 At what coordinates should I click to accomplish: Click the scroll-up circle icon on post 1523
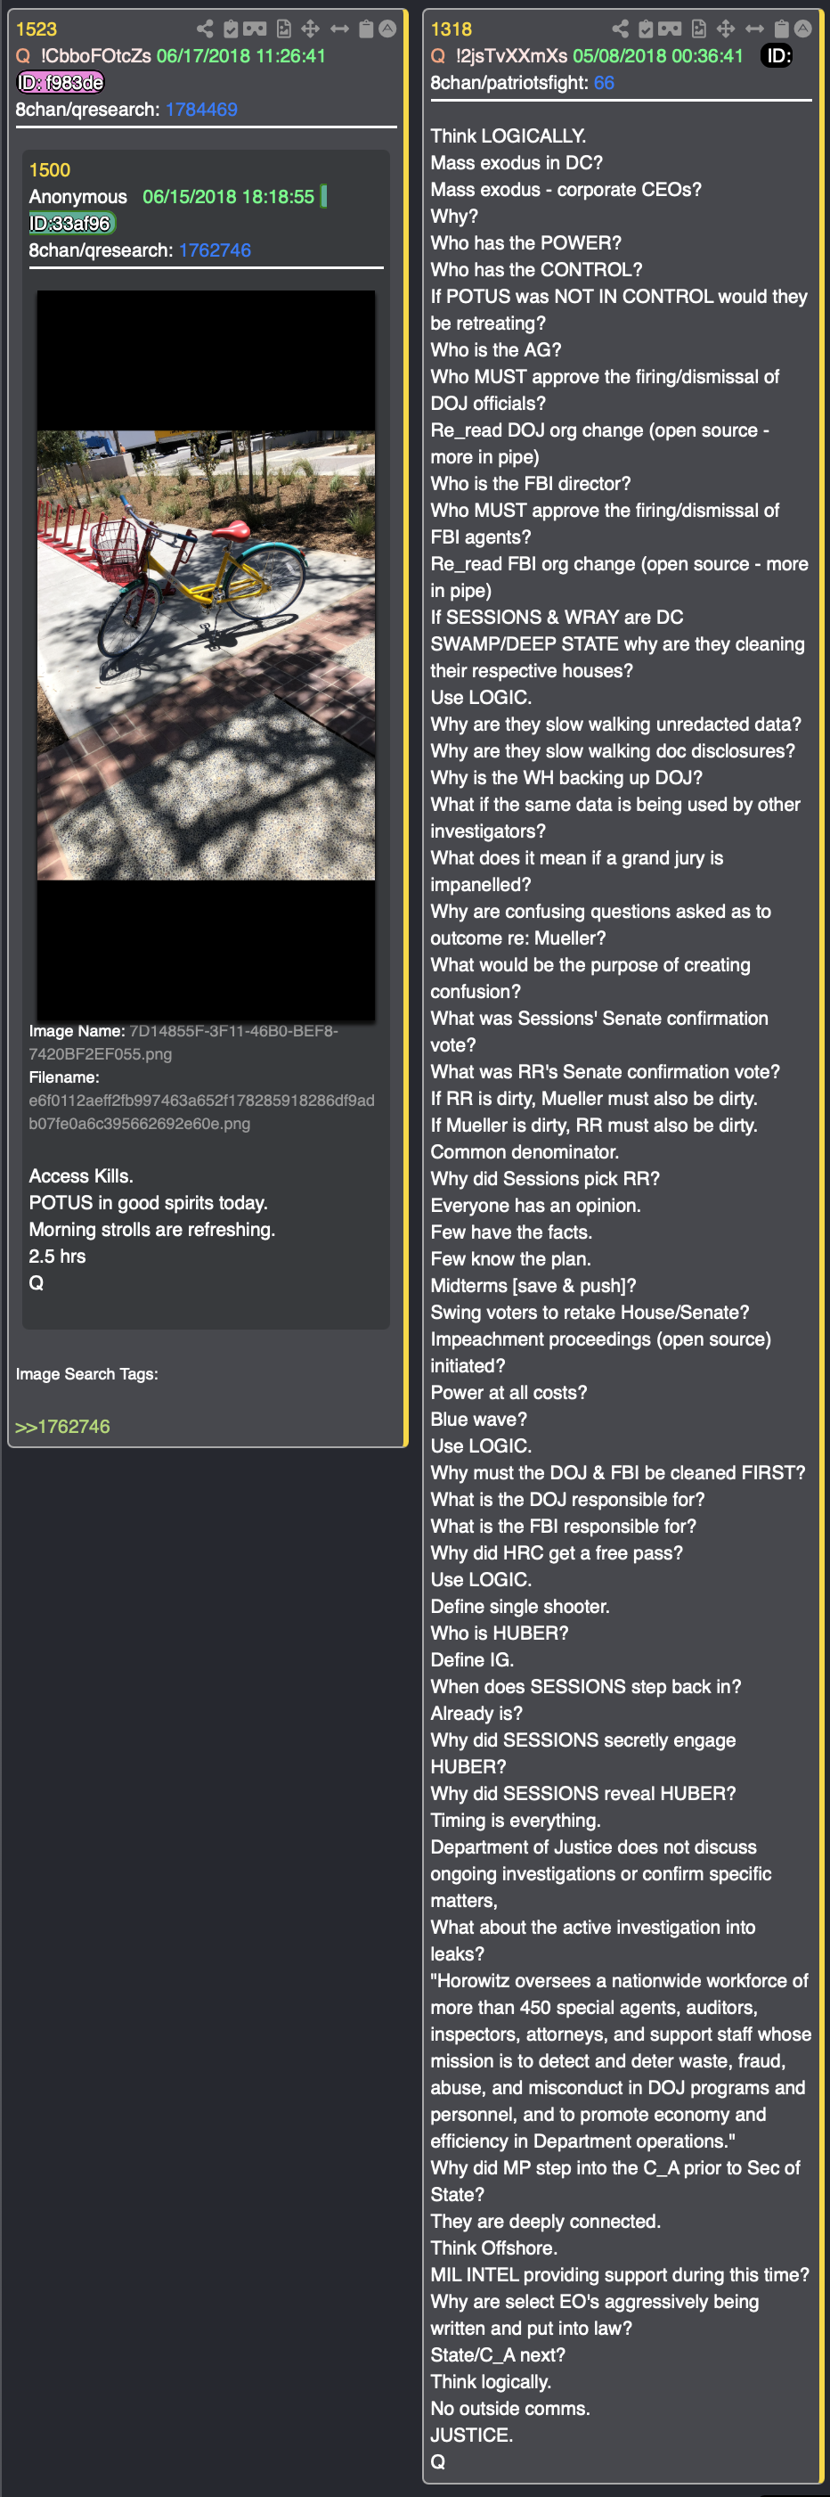click(x=387, y=29)
